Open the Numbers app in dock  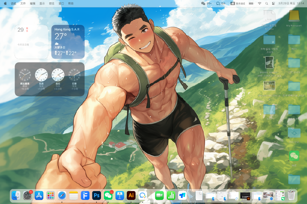point(171,195)
